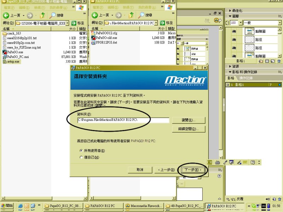Click 上一頁 back button in left Explorer window
Image resolution: width=283 pixels, height=212 pixels.
tap(12, 15)
